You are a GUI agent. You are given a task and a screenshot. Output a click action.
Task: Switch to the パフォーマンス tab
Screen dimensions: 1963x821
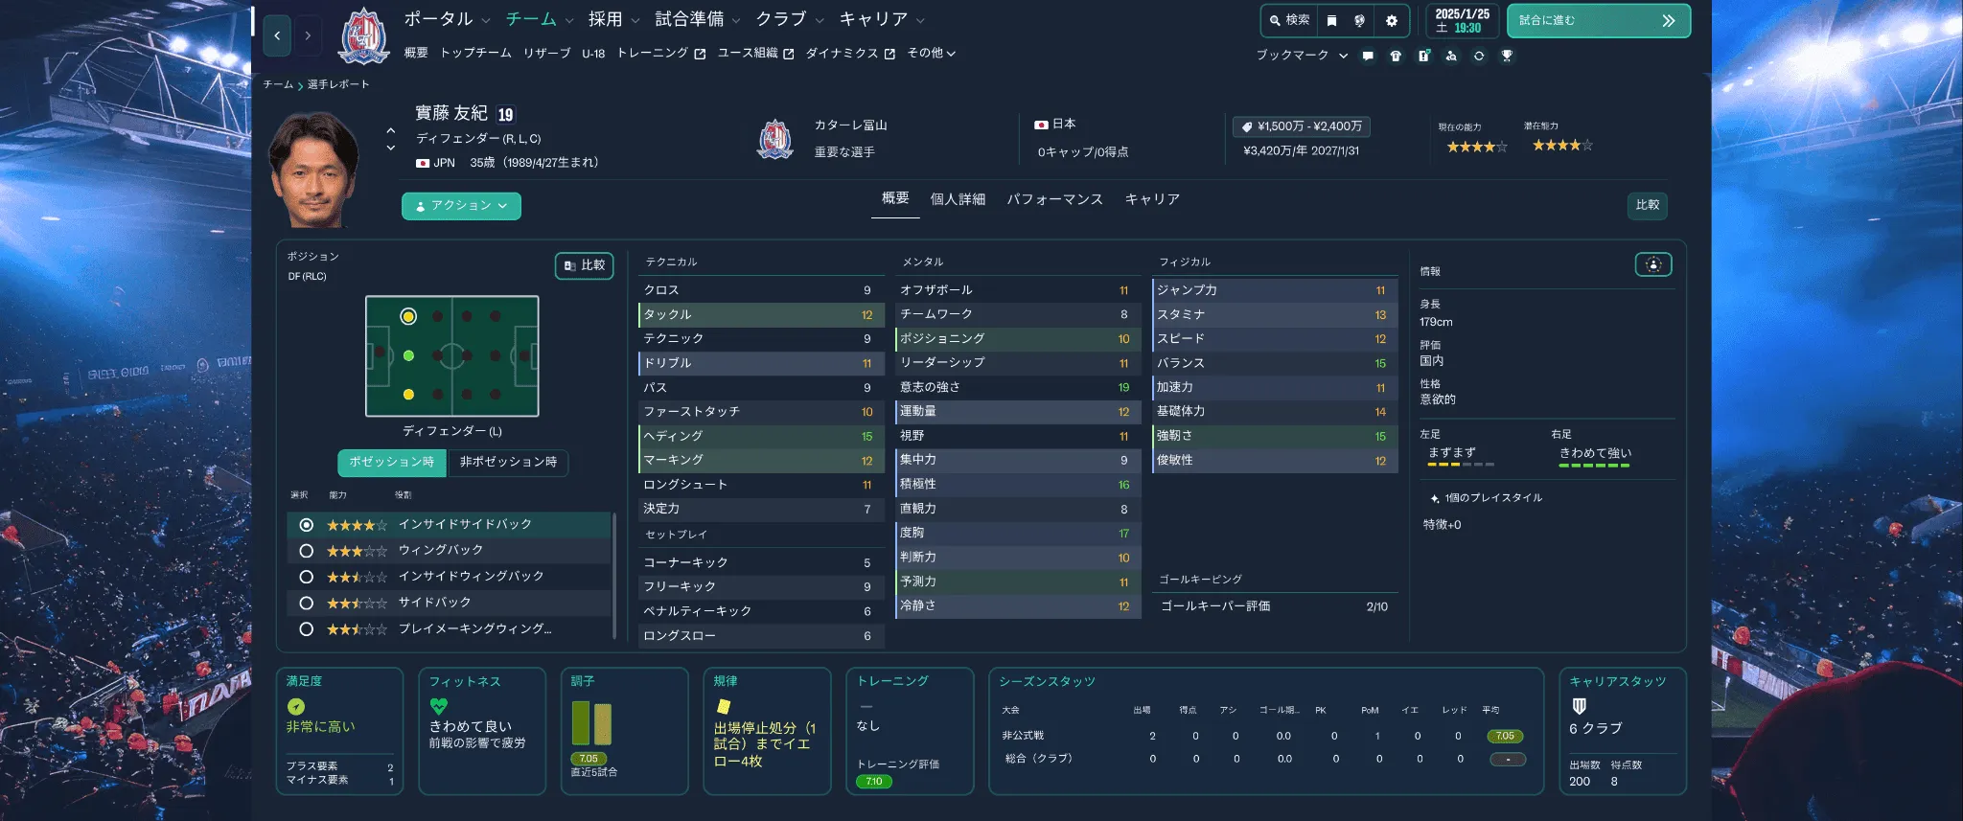1054,199
